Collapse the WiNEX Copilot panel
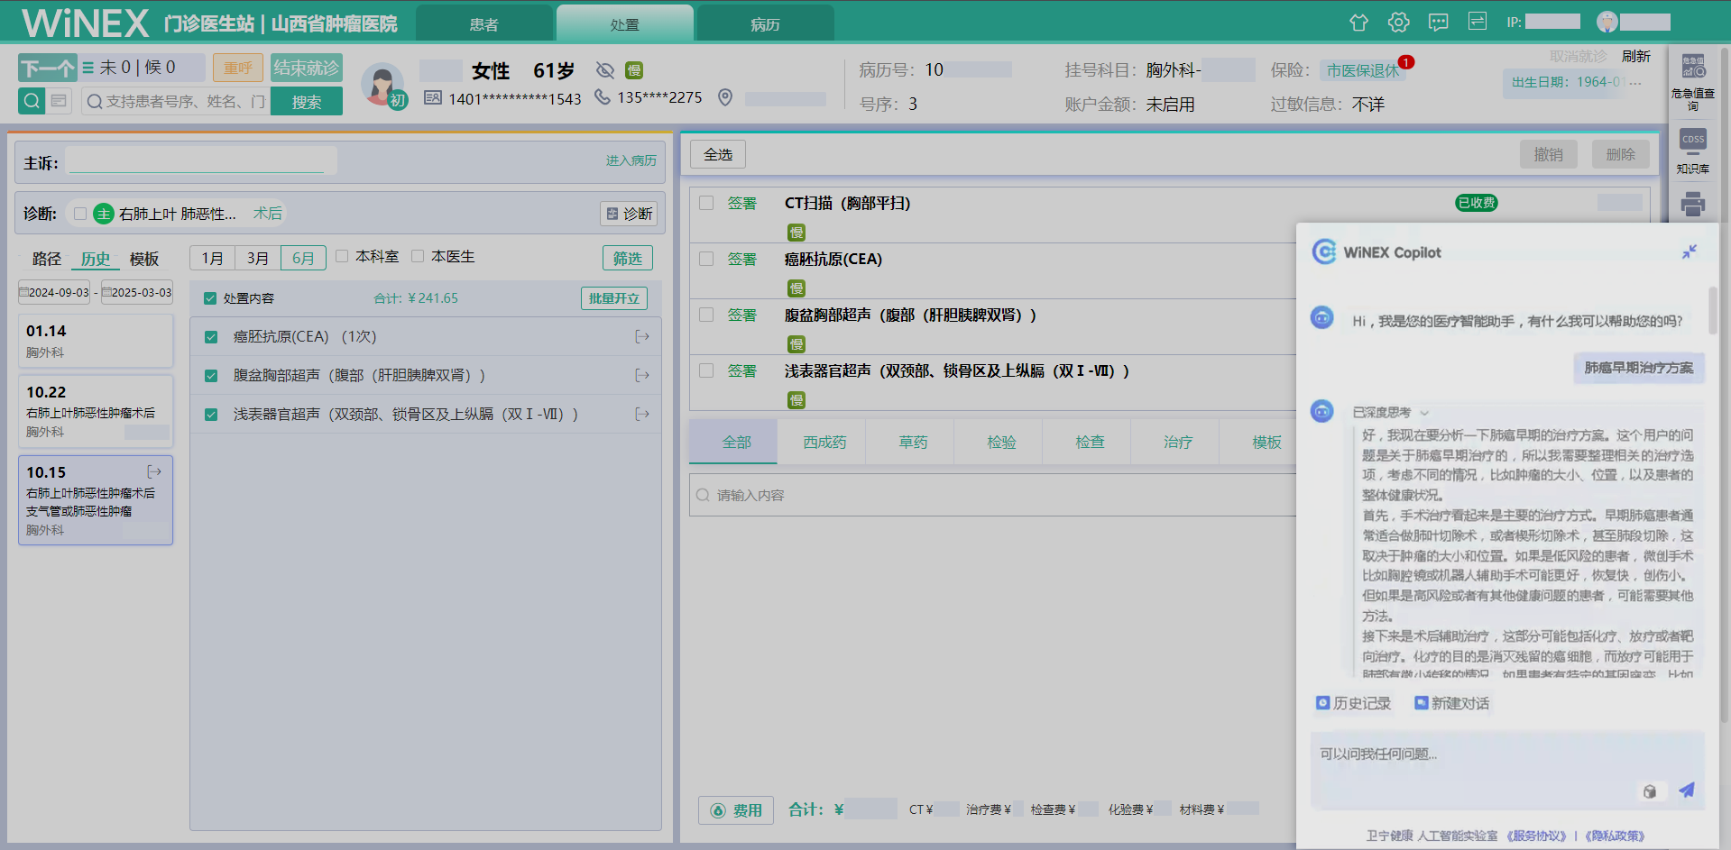Screen dimensions: 1731x850 1689,252
